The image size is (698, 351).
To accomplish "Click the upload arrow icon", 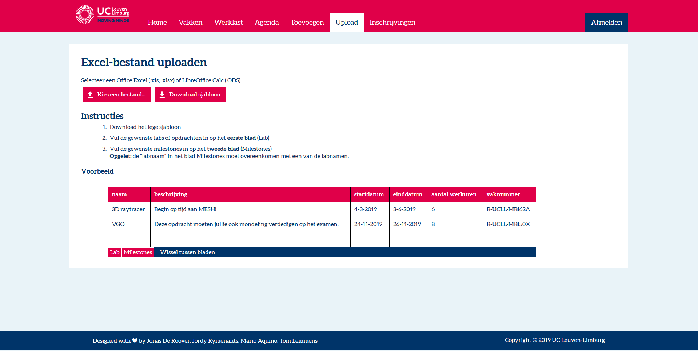I will point(90,95).
